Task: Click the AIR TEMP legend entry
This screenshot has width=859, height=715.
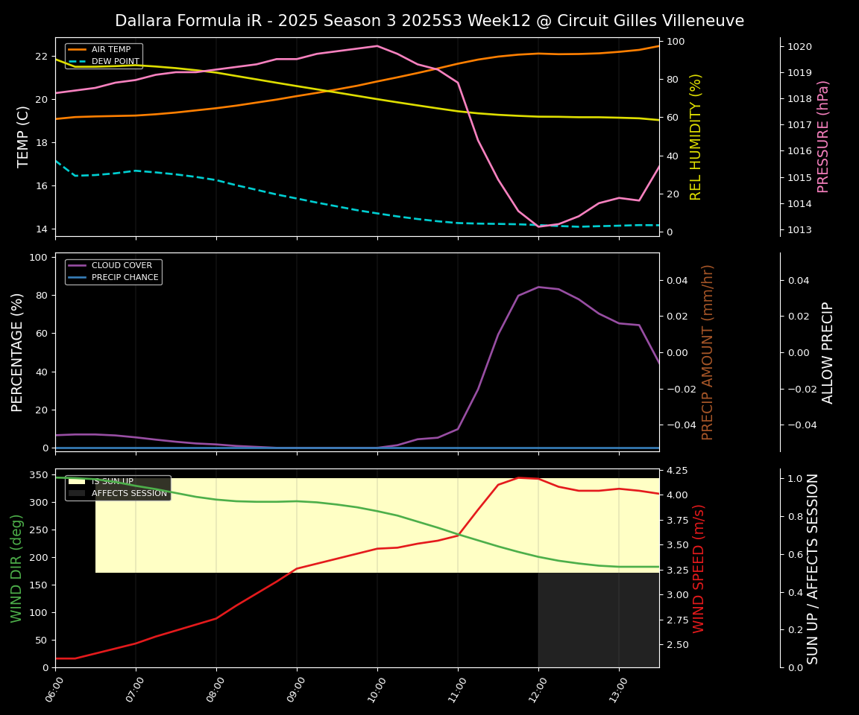Action: [x=104, y=49]
